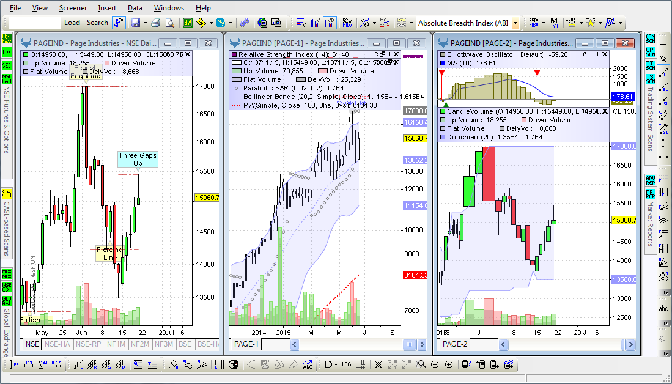Image resolution: width=672 pixels, height=384 pixels.
Task: Click the Donchian (20) color square
Action: pos(443,137)
